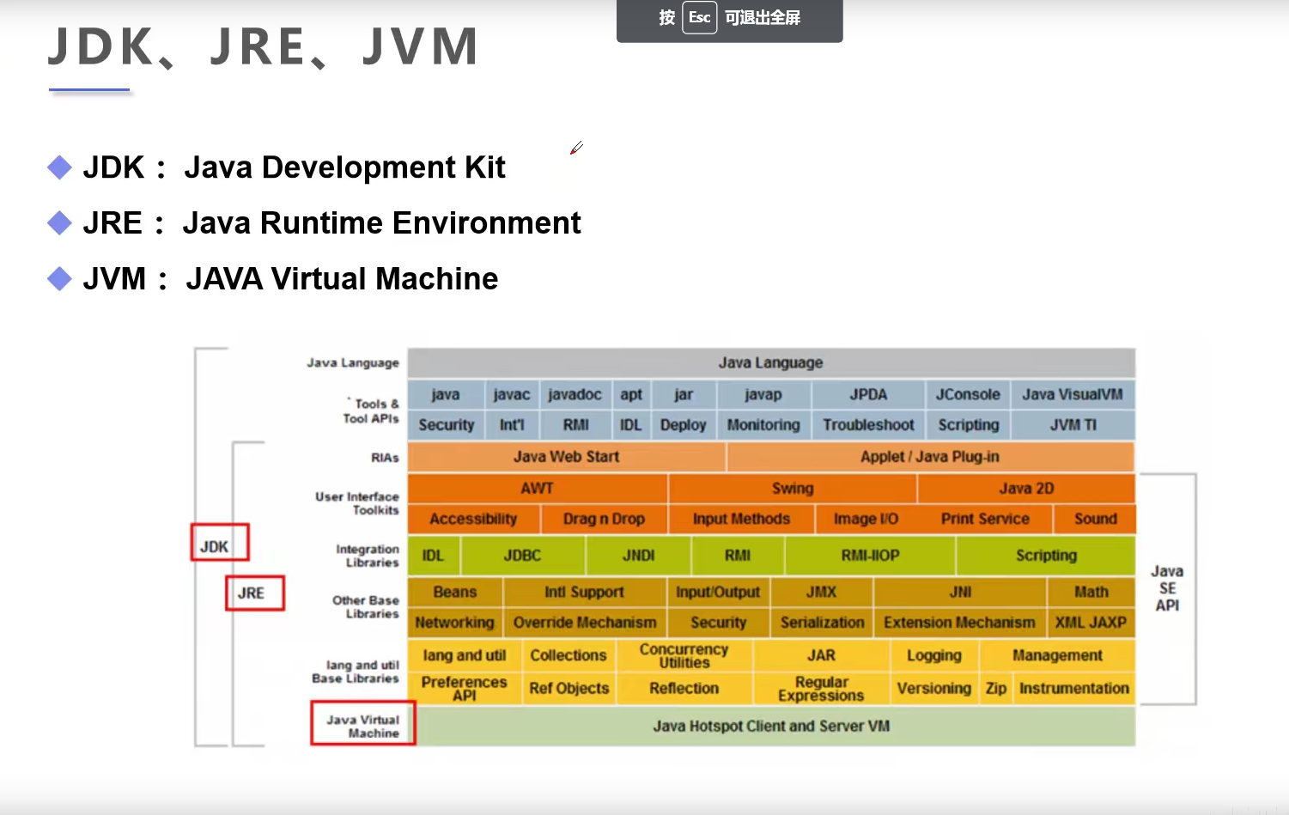
Task: Click the Esc key icon in overlay
Action: click(699, 17)
